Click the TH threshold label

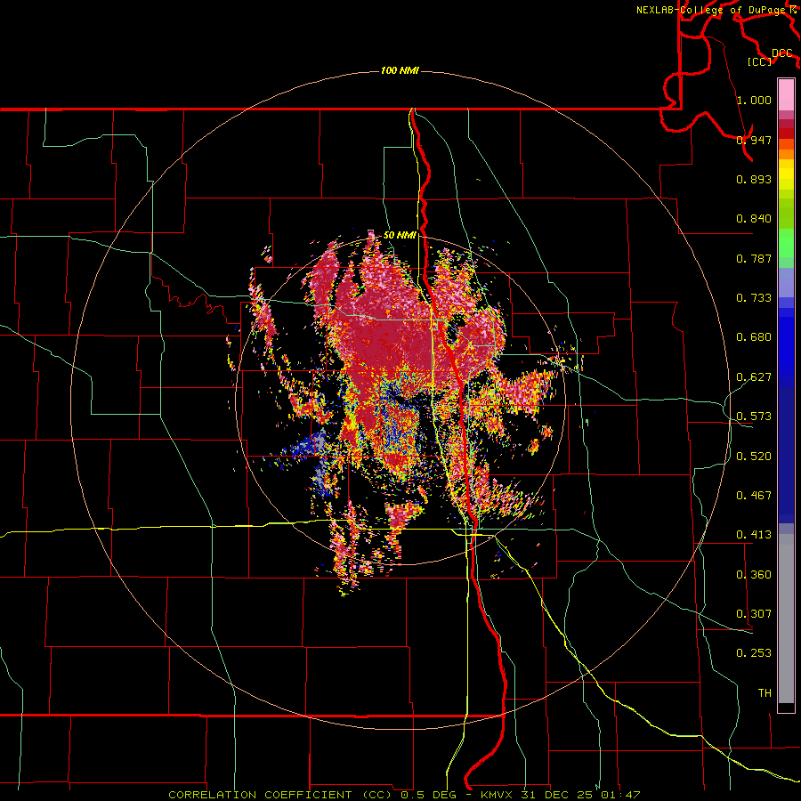tap(765, 693)
